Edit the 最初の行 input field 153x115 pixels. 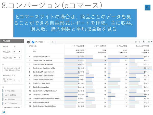[18, 47]
